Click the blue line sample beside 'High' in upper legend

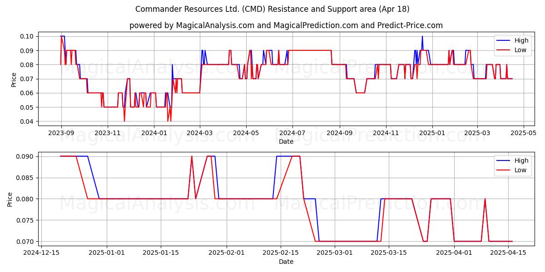(x=503, y=40)
